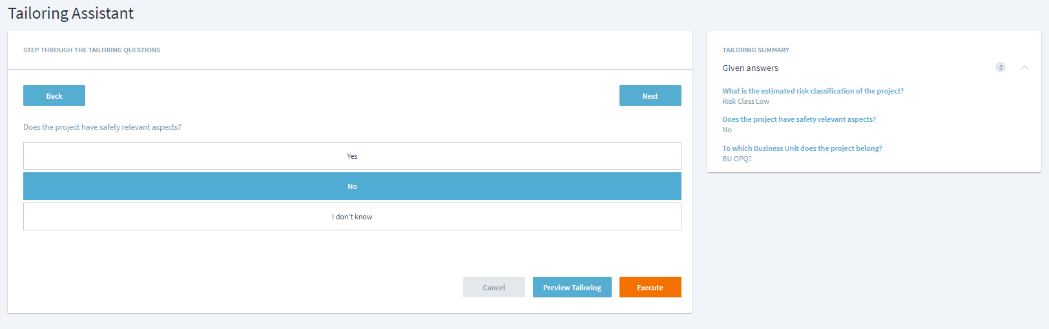Go back with the Back button
Image resolution: width=1049 pixels, height=329 pixels.
(x=54, y=95)
